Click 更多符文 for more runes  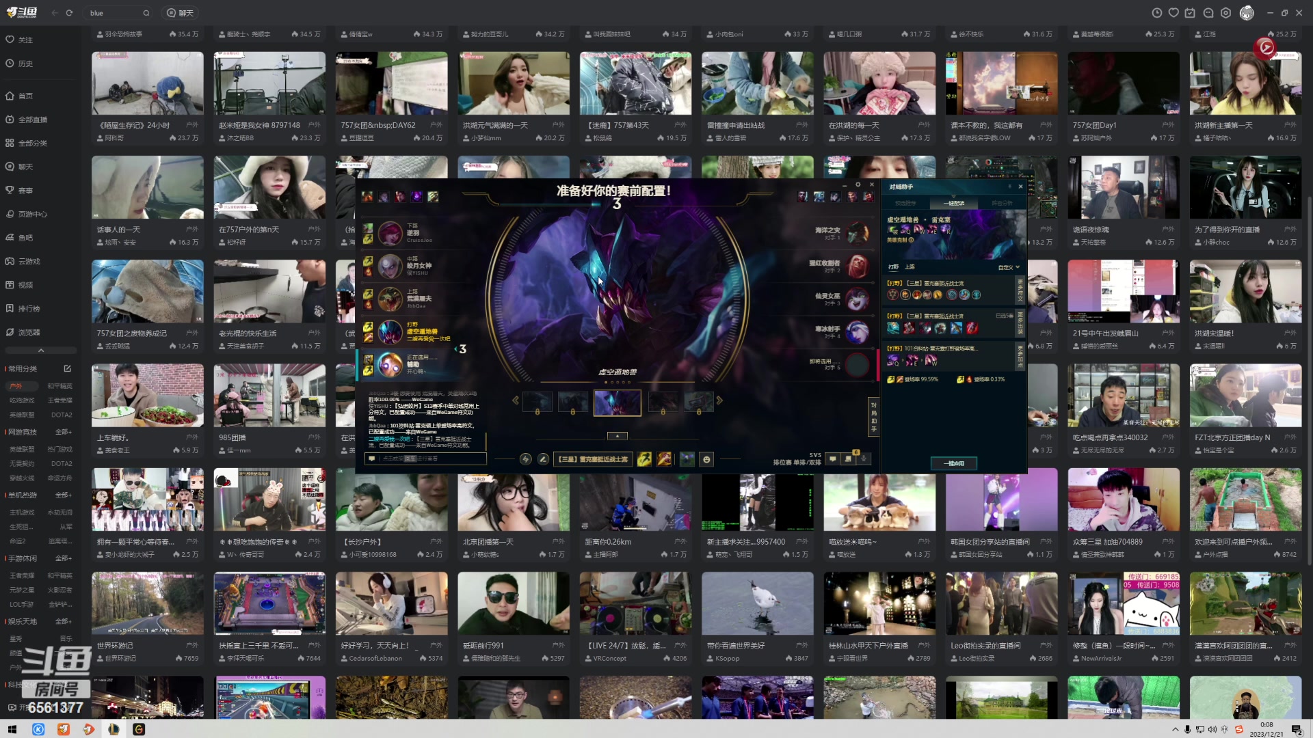1020,290
